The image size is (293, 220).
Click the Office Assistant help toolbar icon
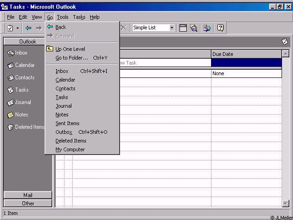221,28
